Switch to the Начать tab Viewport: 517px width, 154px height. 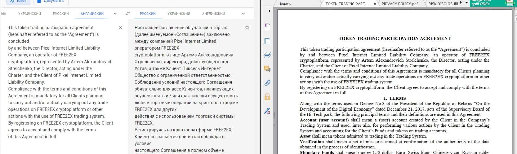(284, 4)
